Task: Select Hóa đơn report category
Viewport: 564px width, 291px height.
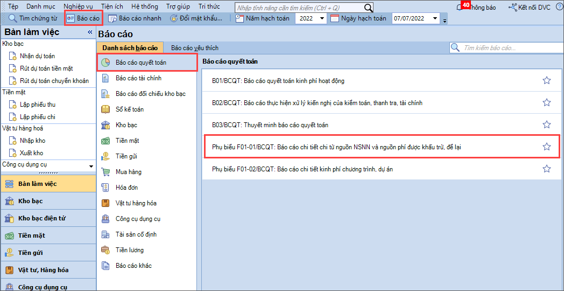Action: [147, 188]
